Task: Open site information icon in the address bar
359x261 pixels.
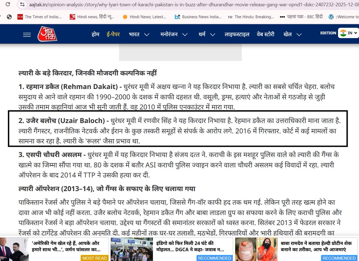Action: (x=22, y=5)
